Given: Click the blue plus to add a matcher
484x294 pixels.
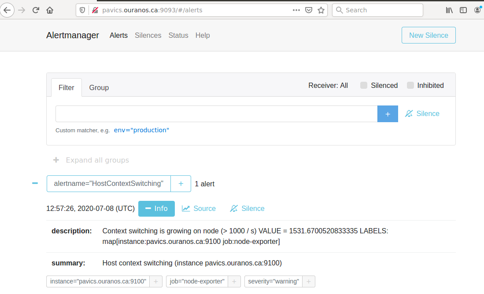Looking at the screenshot, I should [x=387, y=113].
